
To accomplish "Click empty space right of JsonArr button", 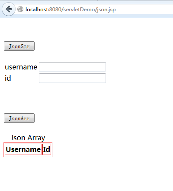I will 101,118.
